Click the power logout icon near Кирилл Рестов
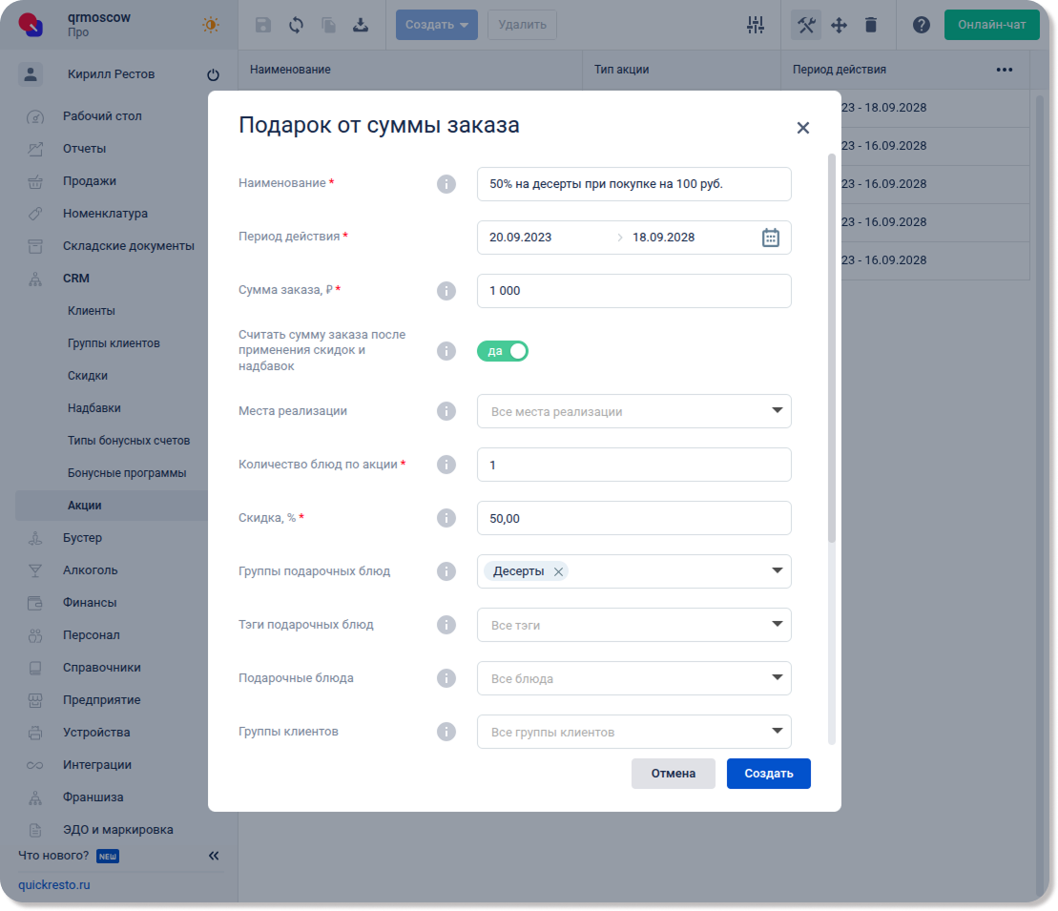The image size is (1058, 911). click(213, 75)
